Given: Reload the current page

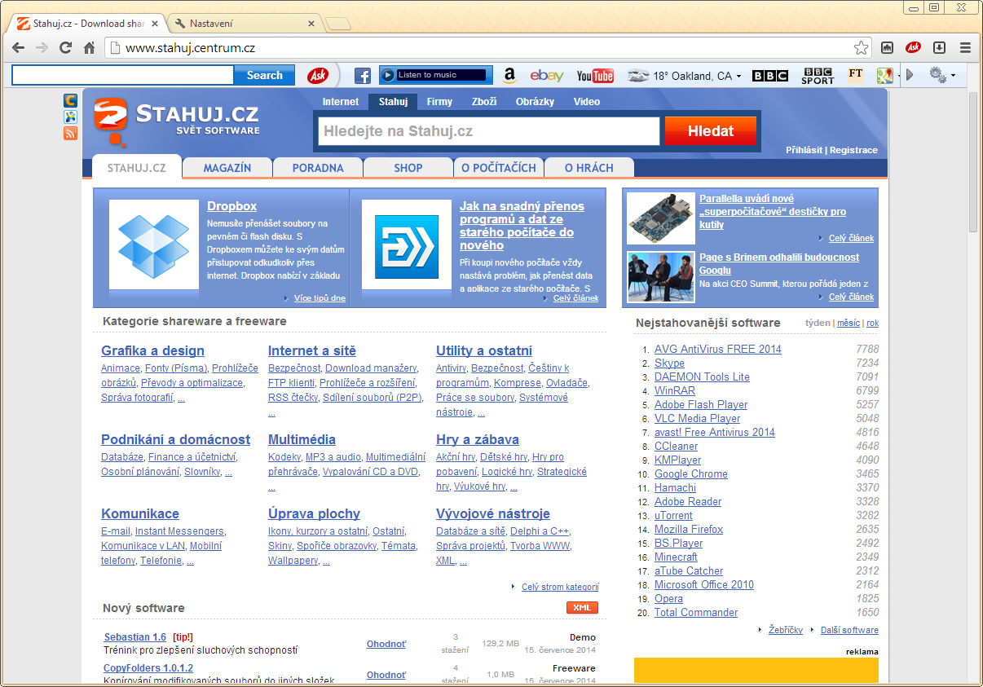Looking at the screenshot, I should (66, 48).
